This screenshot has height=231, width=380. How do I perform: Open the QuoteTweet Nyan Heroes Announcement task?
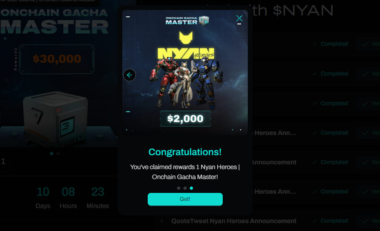tap(233, 221)
